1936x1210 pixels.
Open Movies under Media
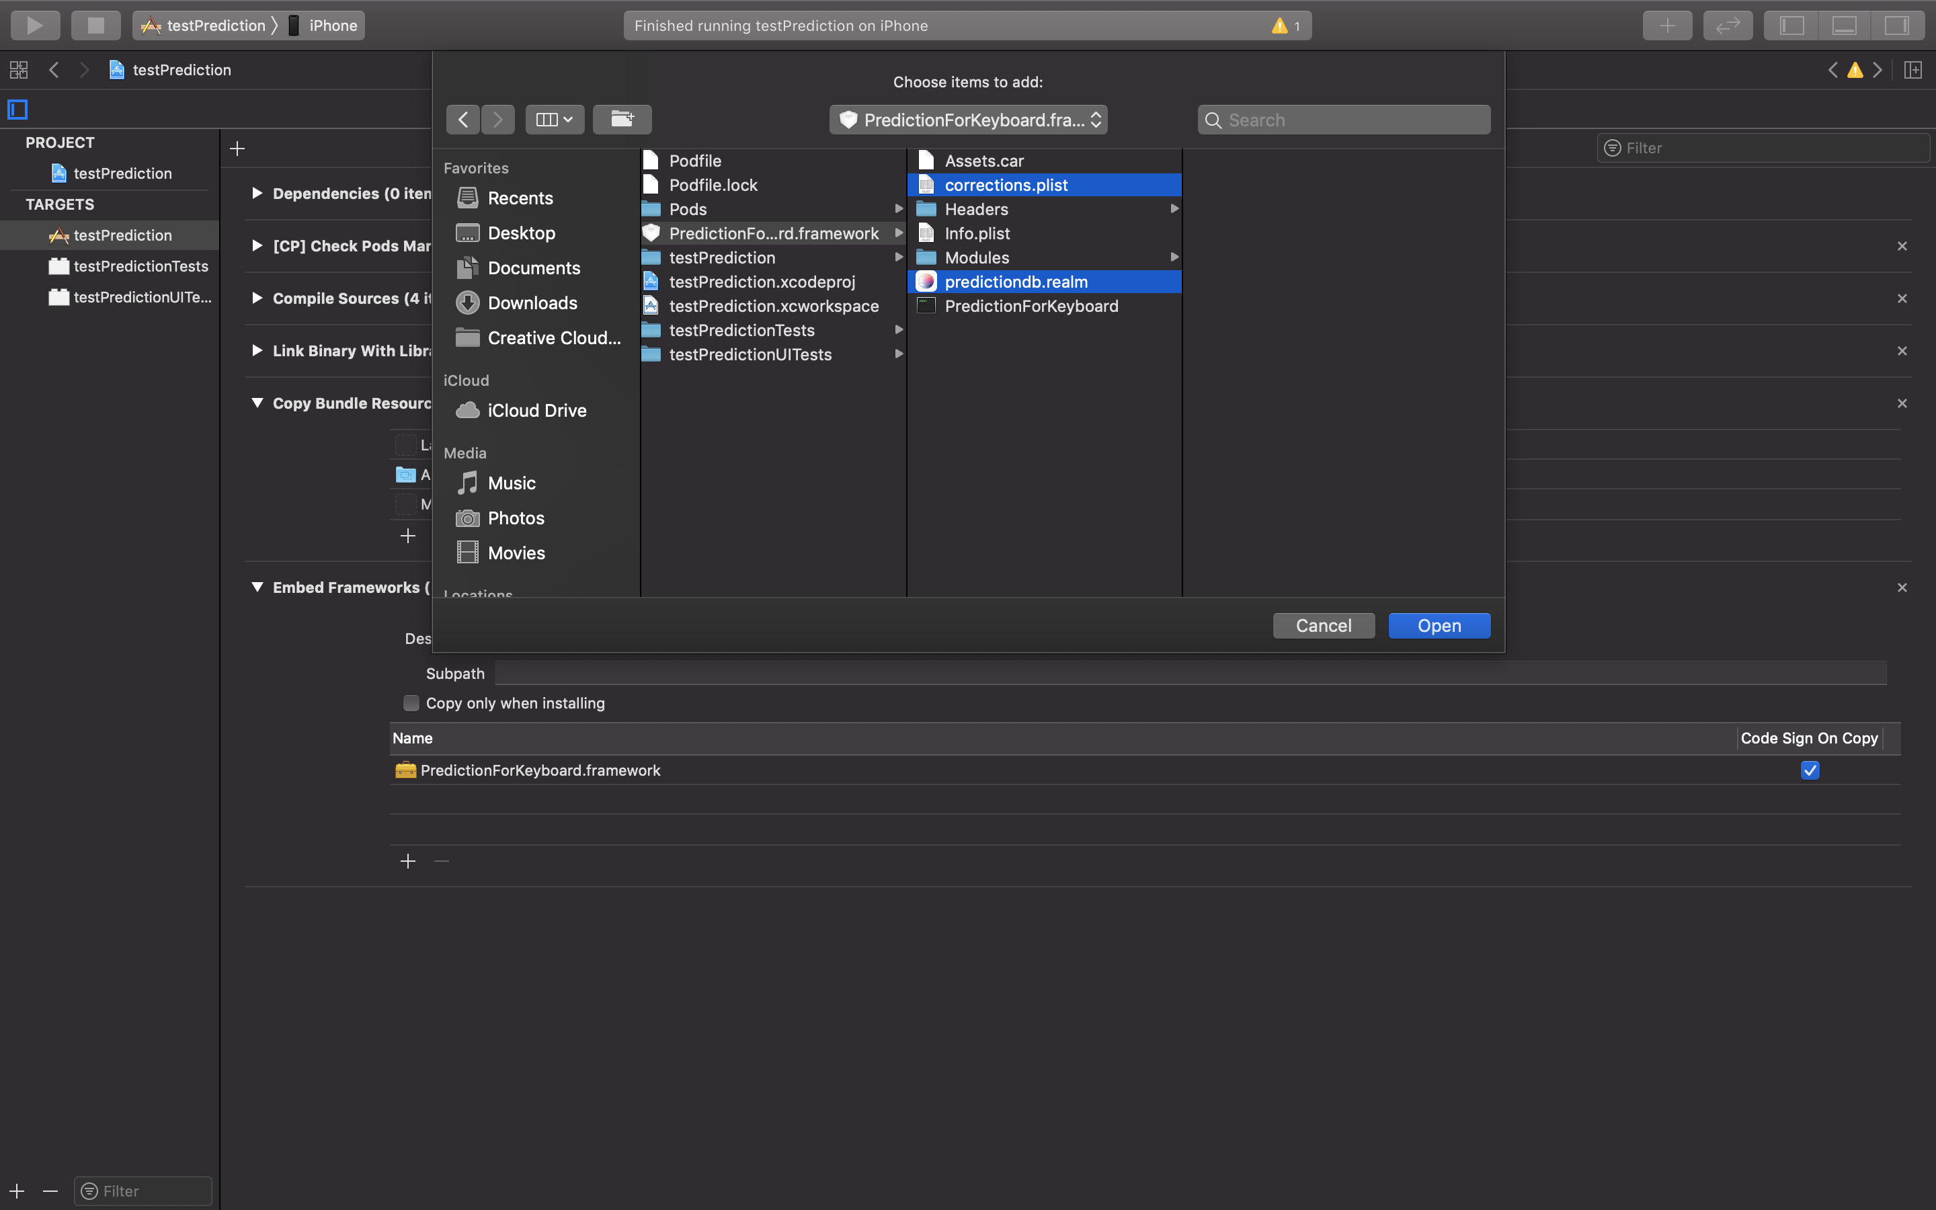coord(516,553)
